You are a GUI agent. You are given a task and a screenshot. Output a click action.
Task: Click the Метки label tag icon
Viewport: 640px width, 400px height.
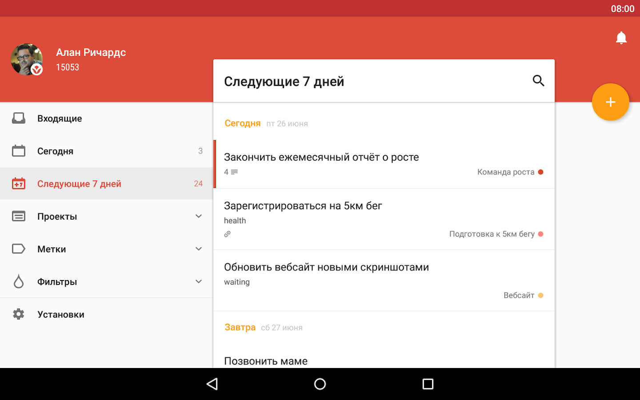pyautogui.click(x=19, y=248)
